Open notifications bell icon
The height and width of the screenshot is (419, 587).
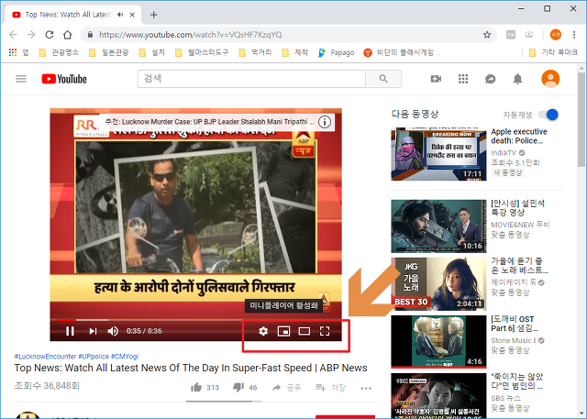[517, 79]
